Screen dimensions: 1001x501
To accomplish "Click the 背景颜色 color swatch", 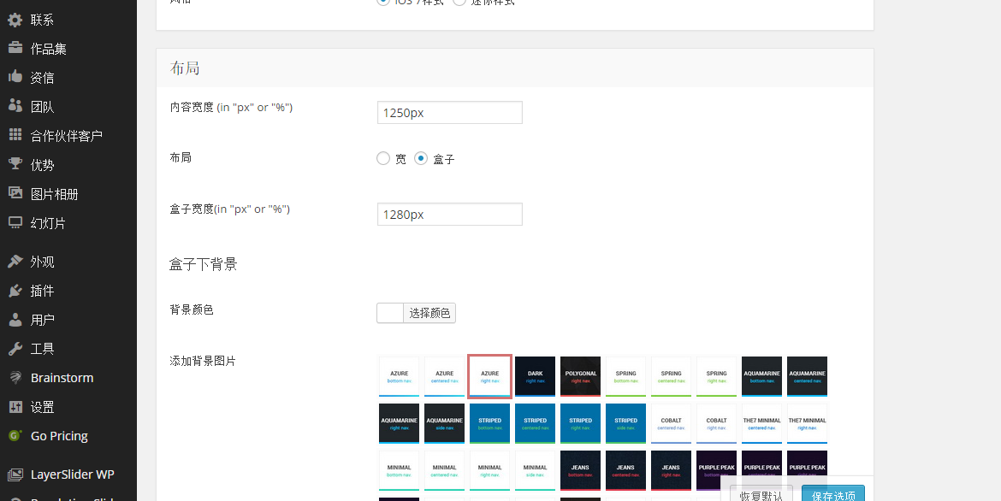I will [x=390, y=313].
